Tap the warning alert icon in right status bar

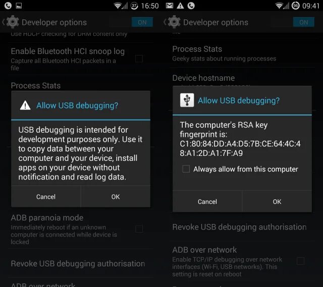pyautogui.click(x=180, y=6)
